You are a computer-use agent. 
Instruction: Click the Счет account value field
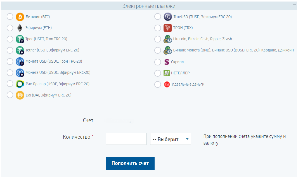tap(119, 121)
